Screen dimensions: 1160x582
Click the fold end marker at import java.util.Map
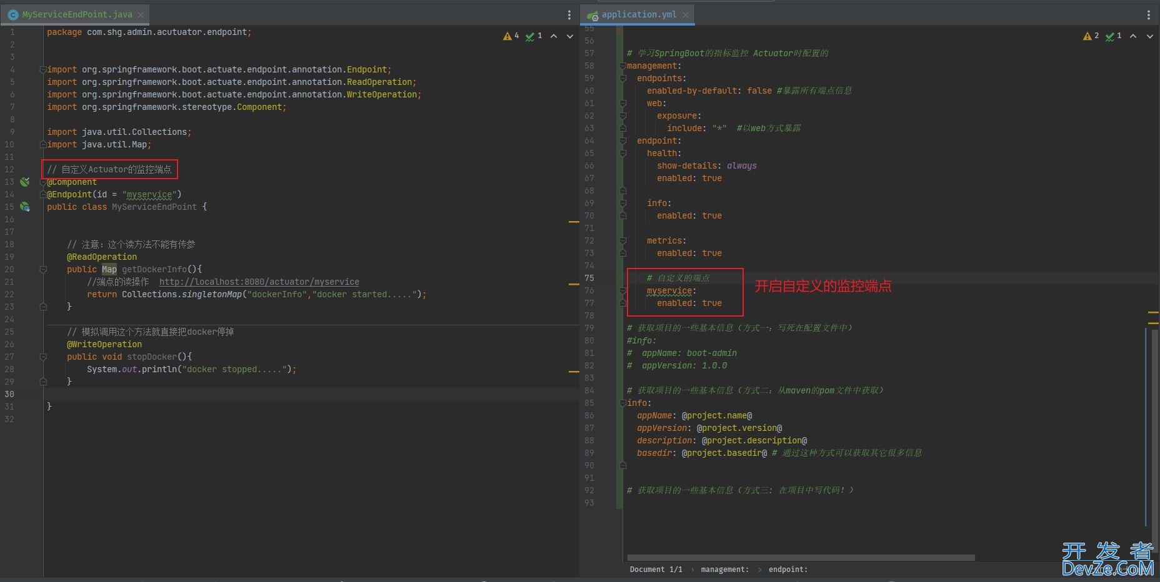43,144
